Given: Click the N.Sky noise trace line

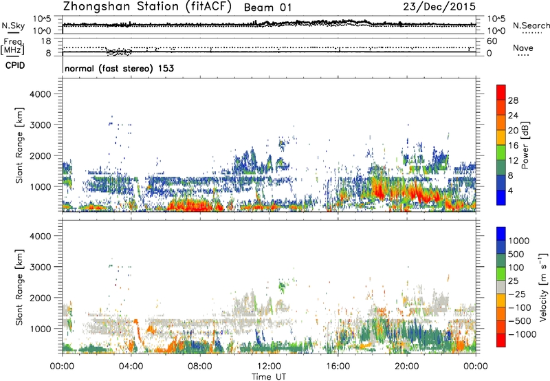Looking at the screenshot, I should coord(269,24).
